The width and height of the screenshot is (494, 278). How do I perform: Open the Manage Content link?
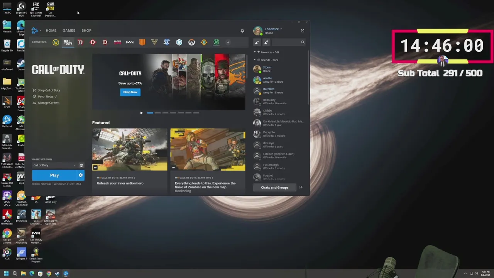(x=49, y=103)
